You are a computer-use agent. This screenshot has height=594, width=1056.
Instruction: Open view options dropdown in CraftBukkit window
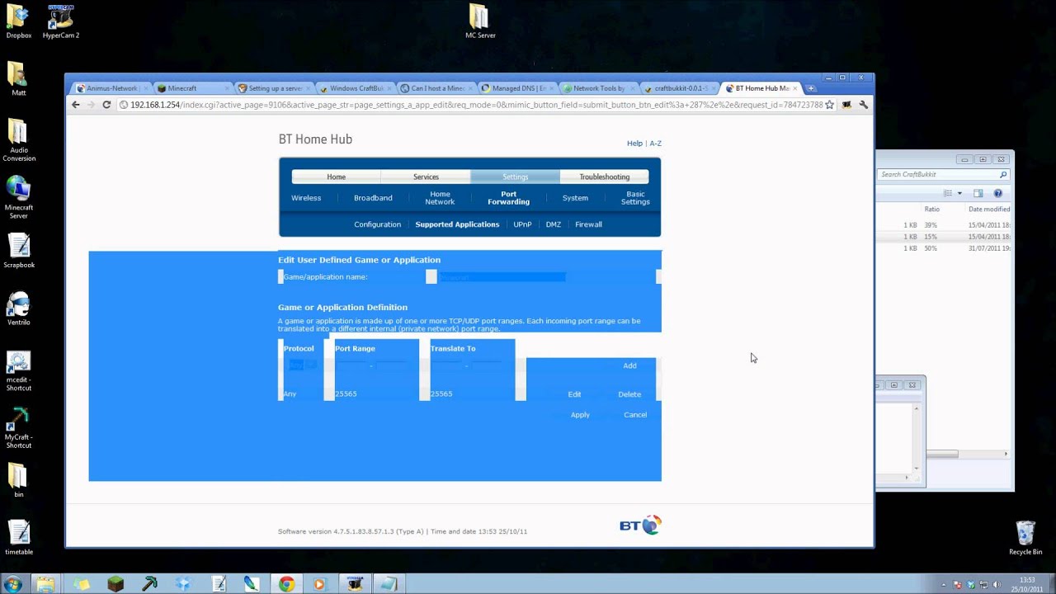tap(959, 193)
